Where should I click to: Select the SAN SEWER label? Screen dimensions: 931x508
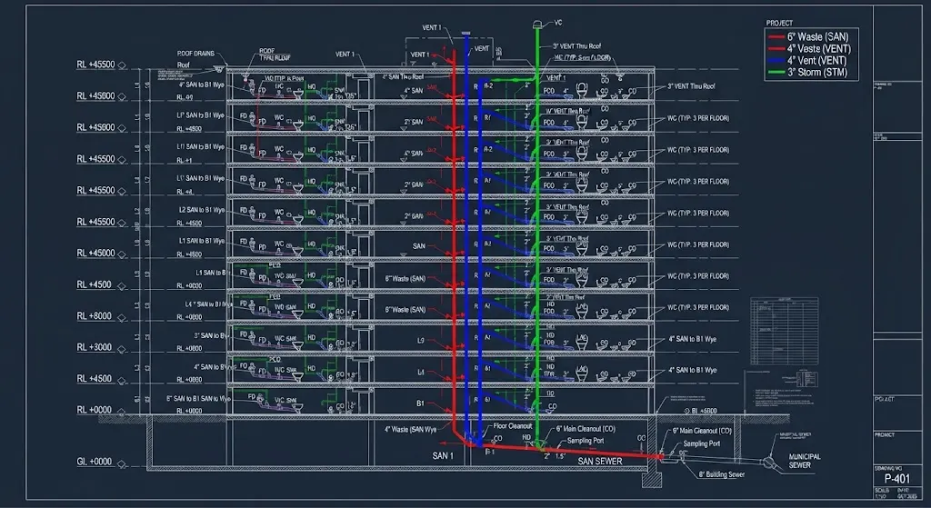(600, 461)
